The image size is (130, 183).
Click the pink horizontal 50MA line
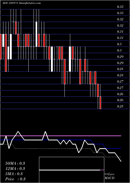(x=61, y=136)
